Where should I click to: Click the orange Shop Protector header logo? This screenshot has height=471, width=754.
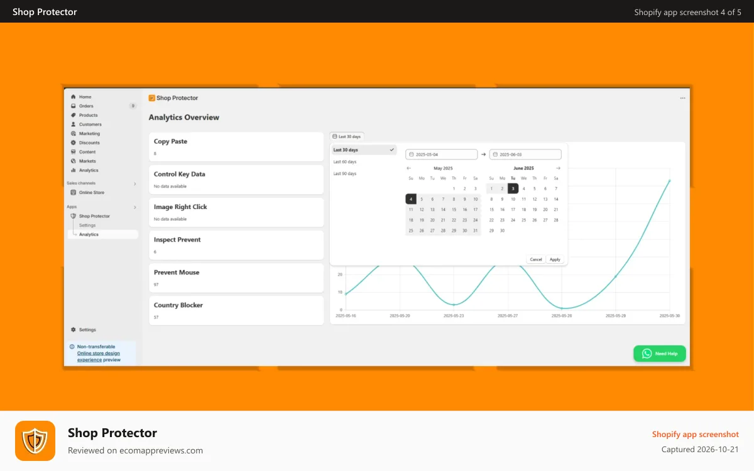pos(152,98)
